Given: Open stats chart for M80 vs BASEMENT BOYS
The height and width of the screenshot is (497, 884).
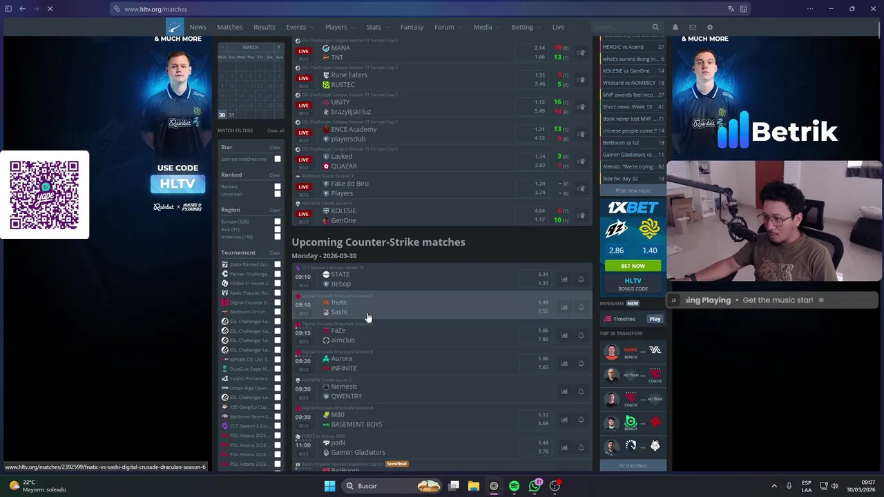Looking at the screenshot, I should coord(564,420).
